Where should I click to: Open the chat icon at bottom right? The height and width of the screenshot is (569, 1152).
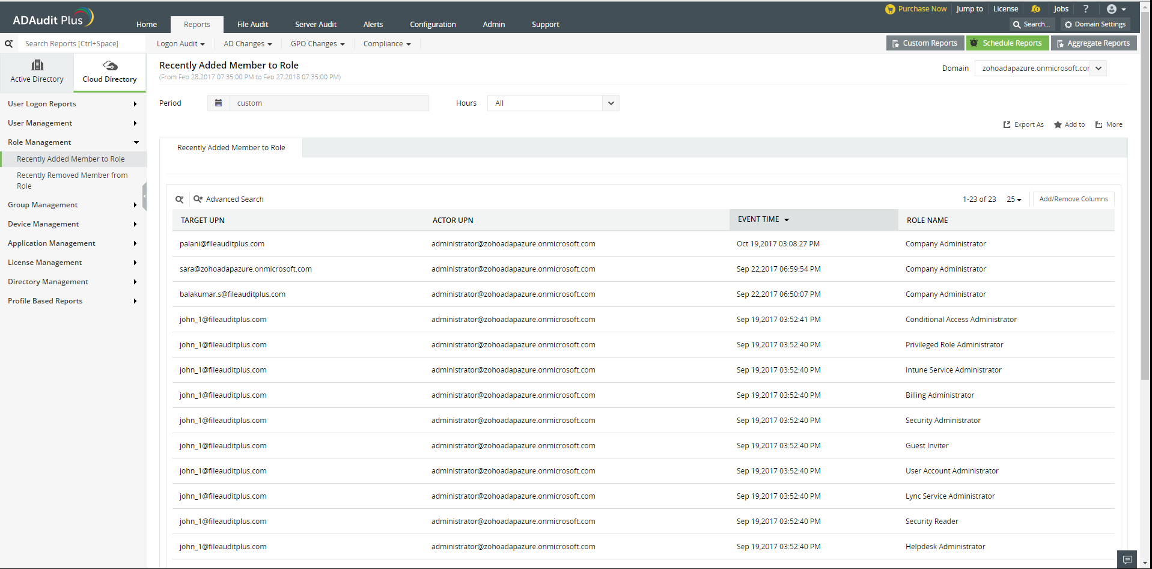(x=1127, y=559)
